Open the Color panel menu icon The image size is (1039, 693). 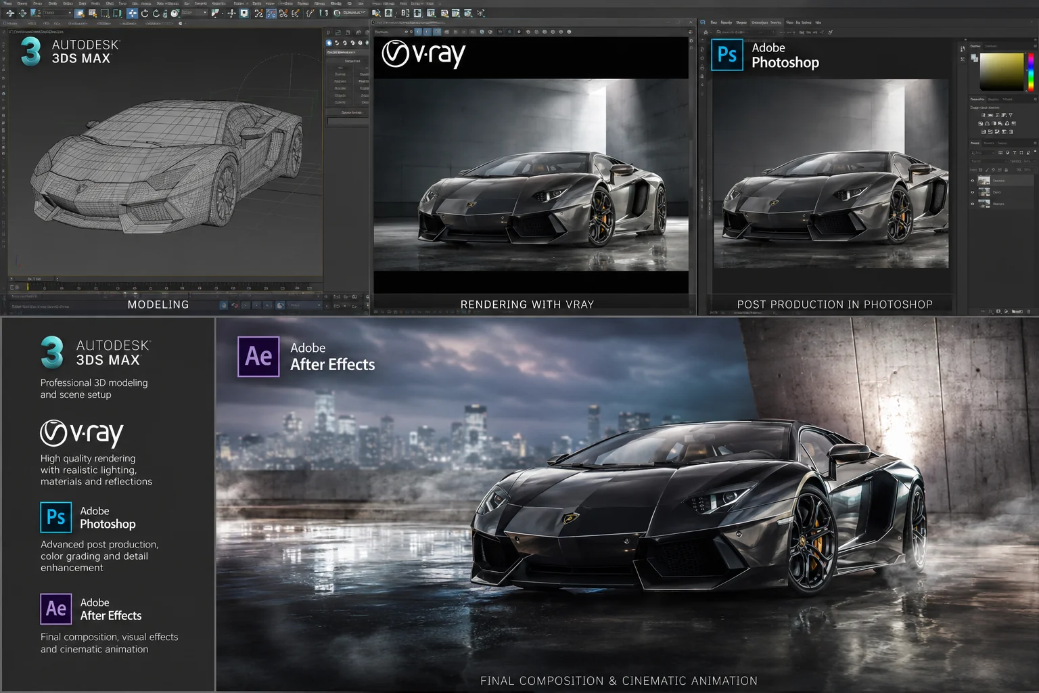(x=1035, y=46)
